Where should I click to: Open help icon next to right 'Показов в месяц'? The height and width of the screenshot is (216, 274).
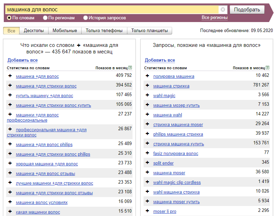[x=267, y=68]
